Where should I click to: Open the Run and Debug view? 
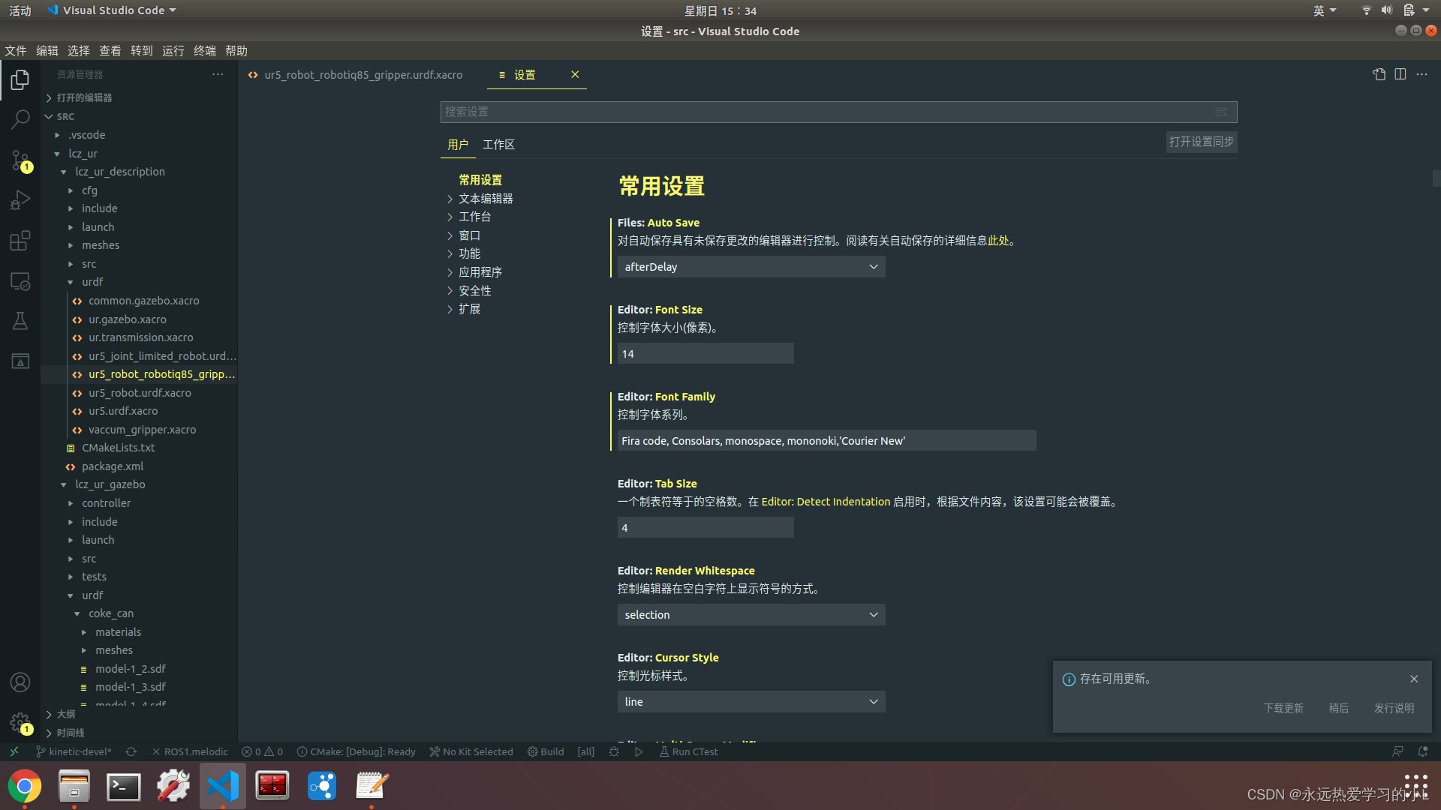tap(20, 200)
